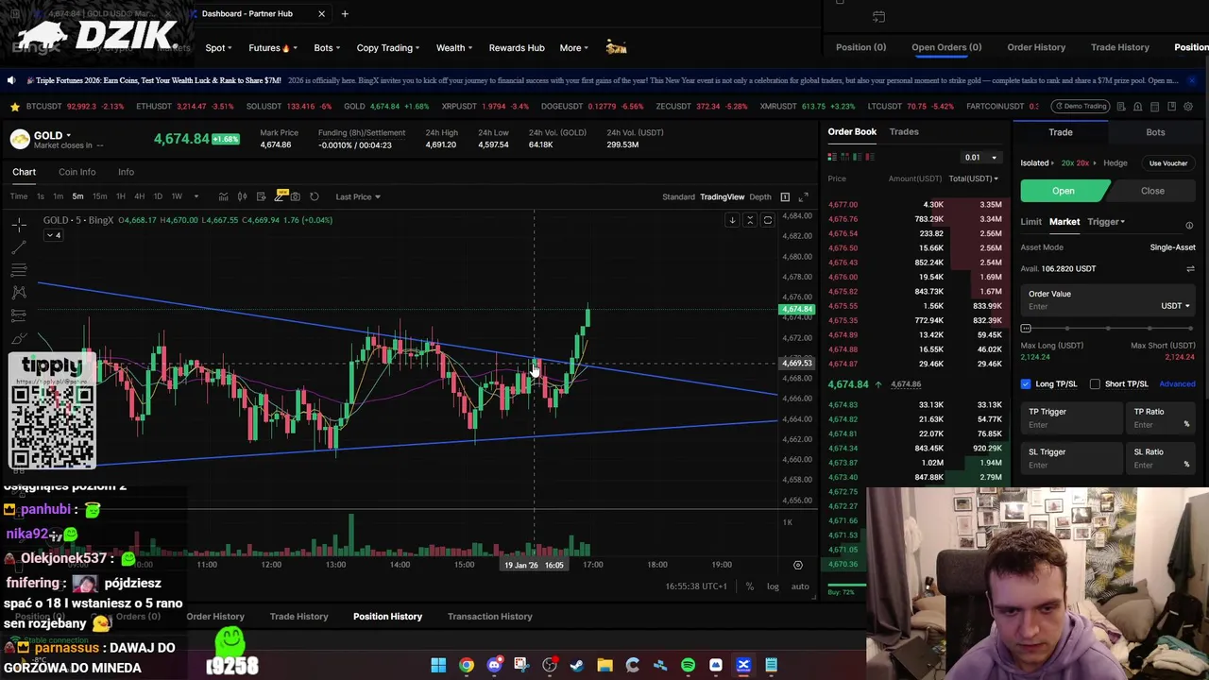1209x680 pixels.
Task: Open the 0.01 price grouping dropdown
Action: [x=980, y=158]
